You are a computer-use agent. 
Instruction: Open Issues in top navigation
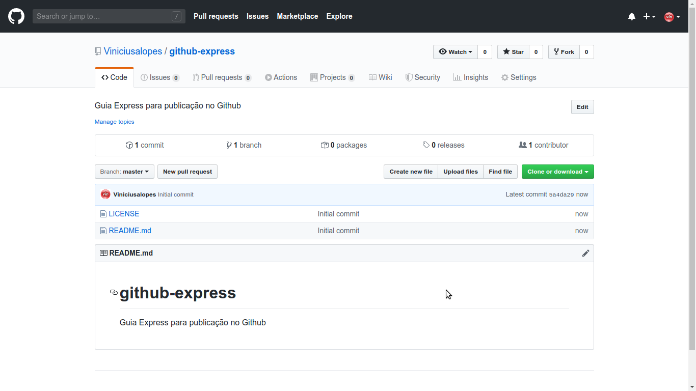[257, 16]
